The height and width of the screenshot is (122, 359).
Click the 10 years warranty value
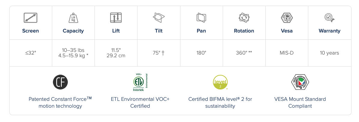[329, 53]
